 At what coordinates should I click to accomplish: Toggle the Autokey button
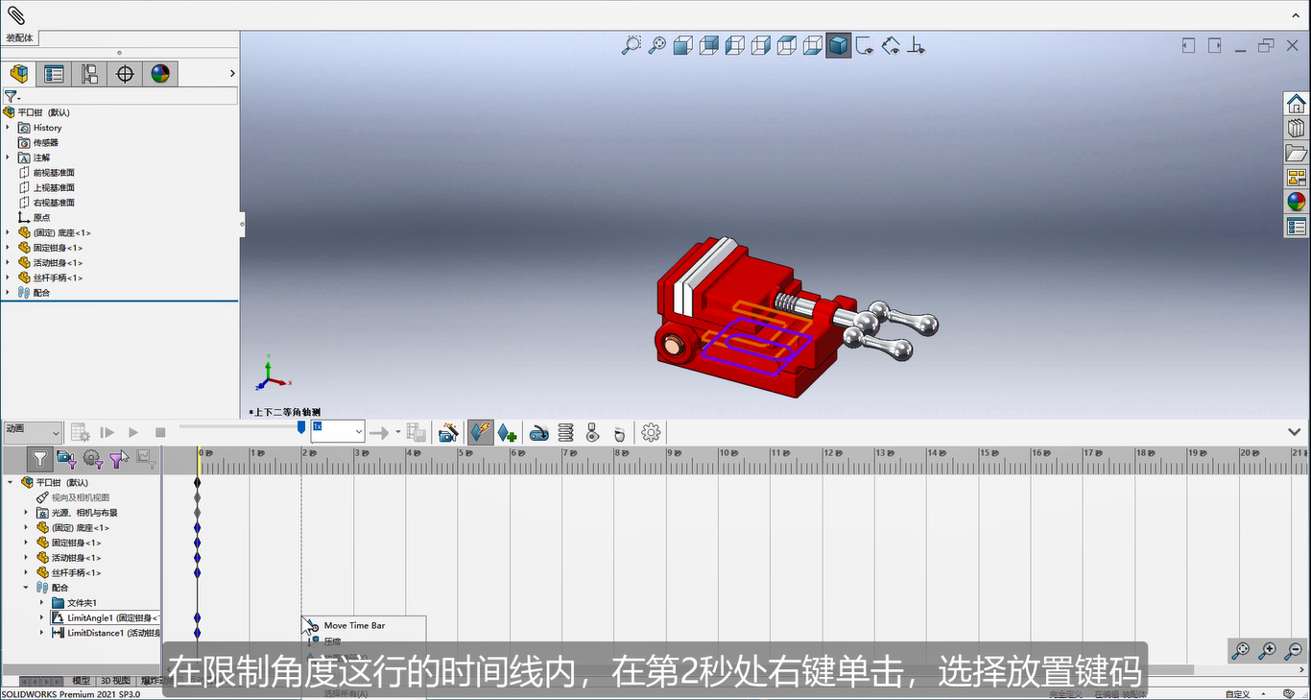[x=480, y=433]
